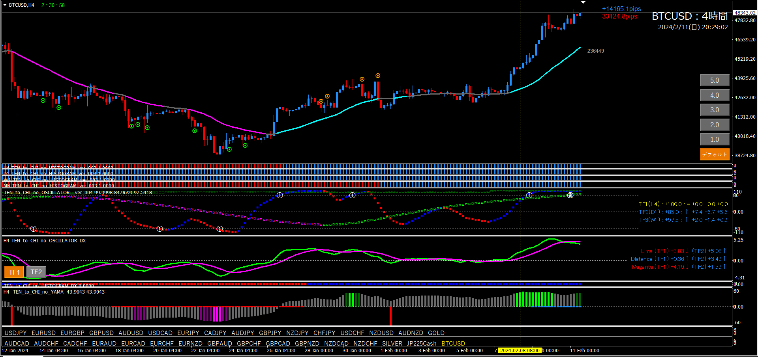The height and width of the screenshot is (357, 758).
Task: Click the Lime (TF1) readout row
Action: coord(683,251)
